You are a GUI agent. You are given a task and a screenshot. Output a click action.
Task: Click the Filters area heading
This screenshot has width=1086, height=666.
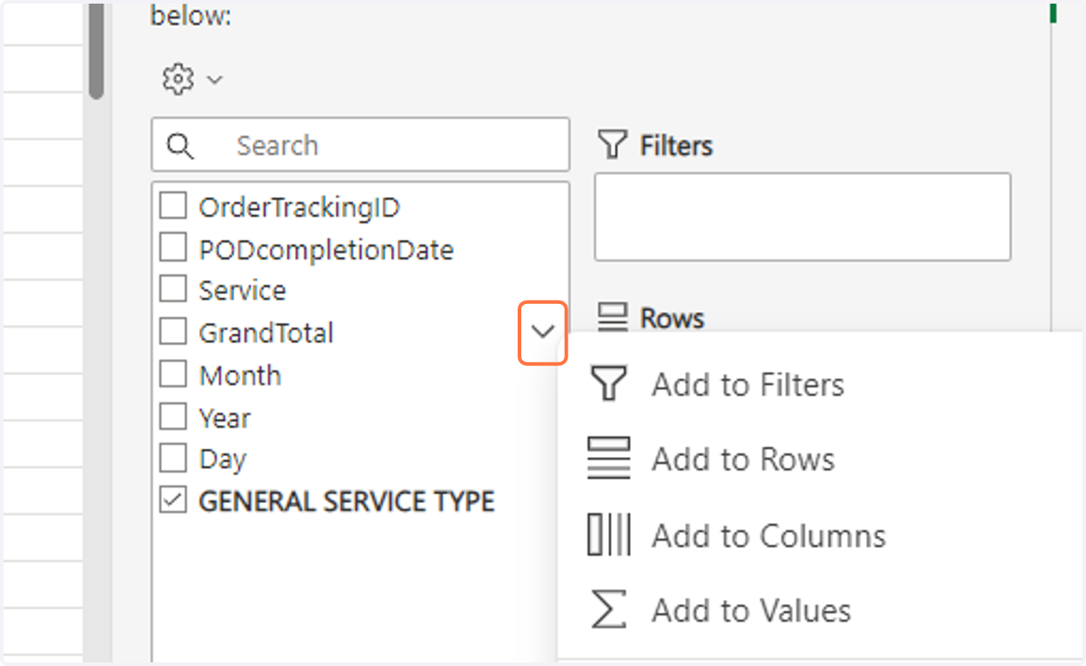(676, 146)
